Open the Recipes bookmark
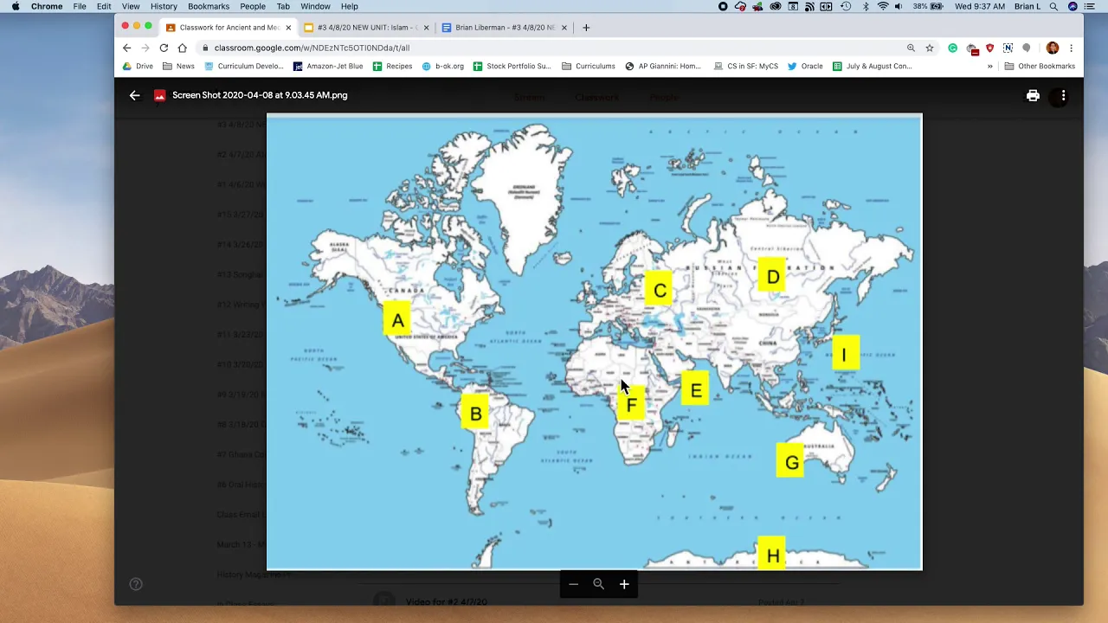Image resolution: width=1108 pixels, height=623 pixels. tap(392, 66)
